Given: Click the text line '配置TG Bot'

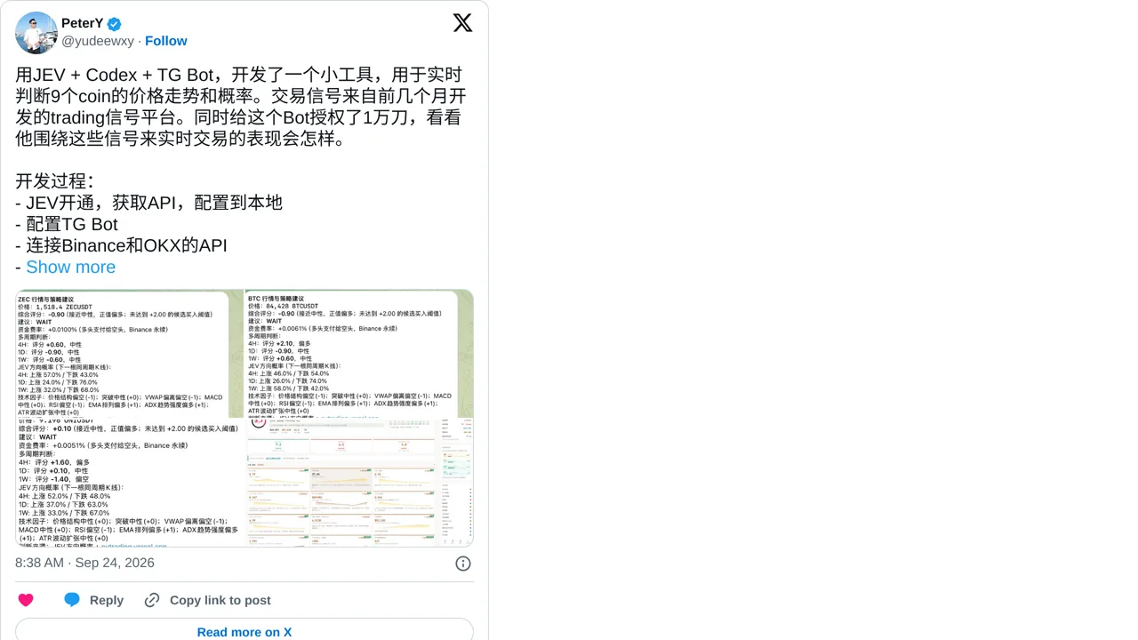Looking at the screenshot, I should pyautogui.click(x=72, y=224).
